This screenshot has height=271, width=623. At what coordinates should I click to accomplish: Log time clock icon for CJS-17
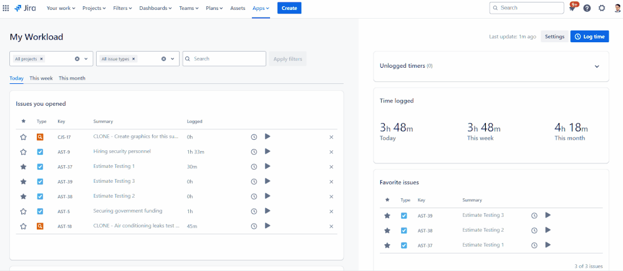(x=254, y=137)
